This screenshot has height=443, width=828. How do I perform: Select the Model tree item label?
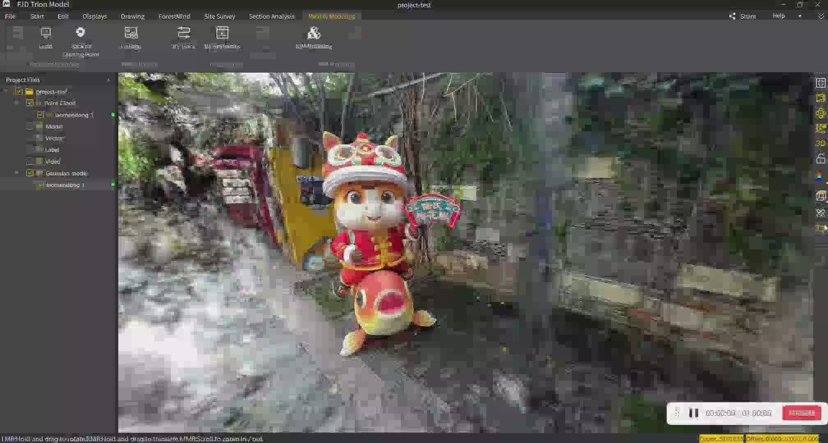(x=54, y=126)
